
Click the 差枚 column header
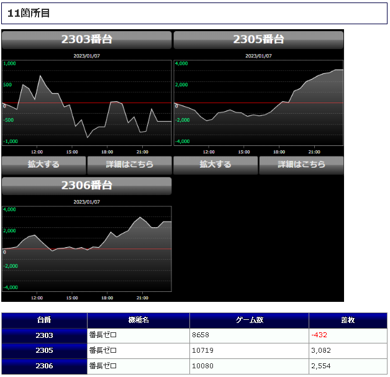point(348,320)
